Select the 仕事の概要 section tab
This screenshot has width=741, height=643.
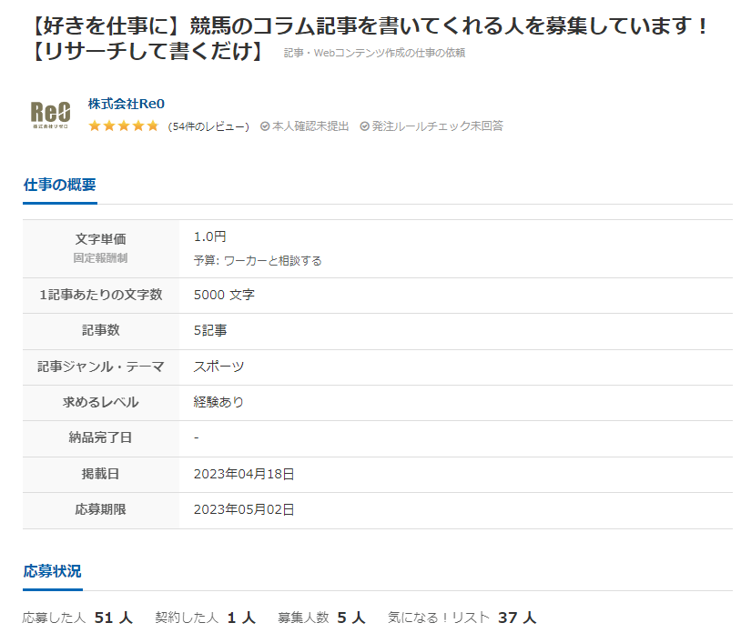click(x=59, y=185)
